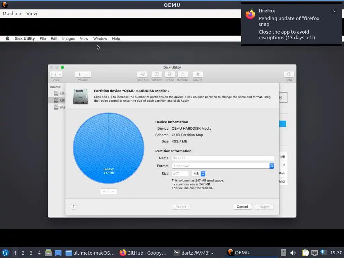344x258 pixels.
Task: Open the Format dropdown showing Unknown
Action: [x=223, y=166]
